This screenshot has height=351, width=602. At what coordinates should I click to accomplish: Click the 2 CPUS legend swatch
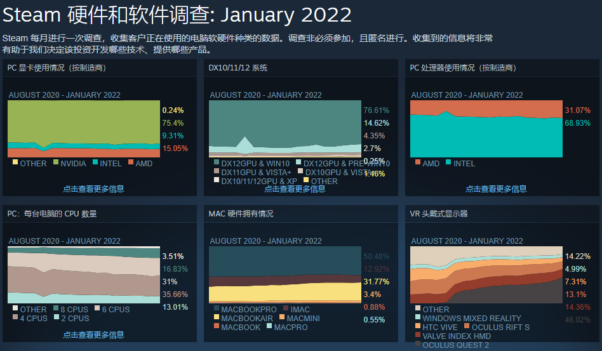[57, 317]
